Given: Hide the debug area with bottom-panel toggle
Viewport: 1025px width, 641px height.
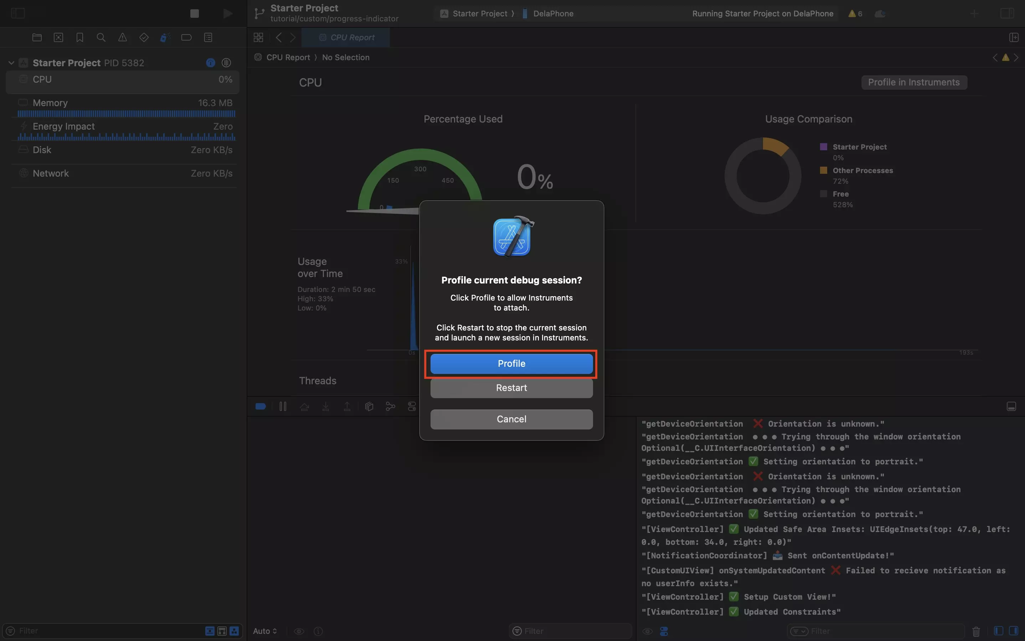Looking at the screenshot, I should pyautogui.click(x=1011, y=407).
